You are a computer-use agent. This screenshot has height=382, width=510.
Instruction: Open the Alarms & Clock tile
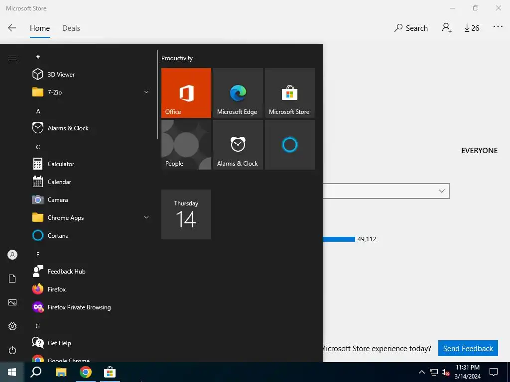238,145
